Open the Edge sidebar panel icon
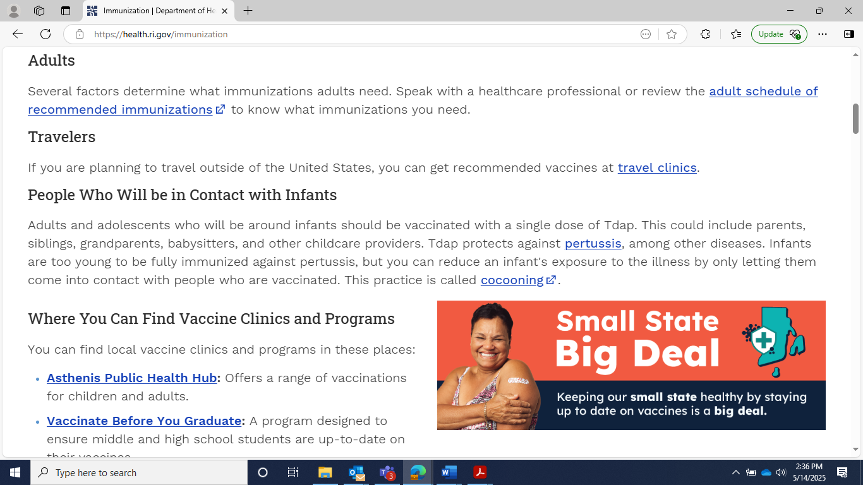 [848, 34]
